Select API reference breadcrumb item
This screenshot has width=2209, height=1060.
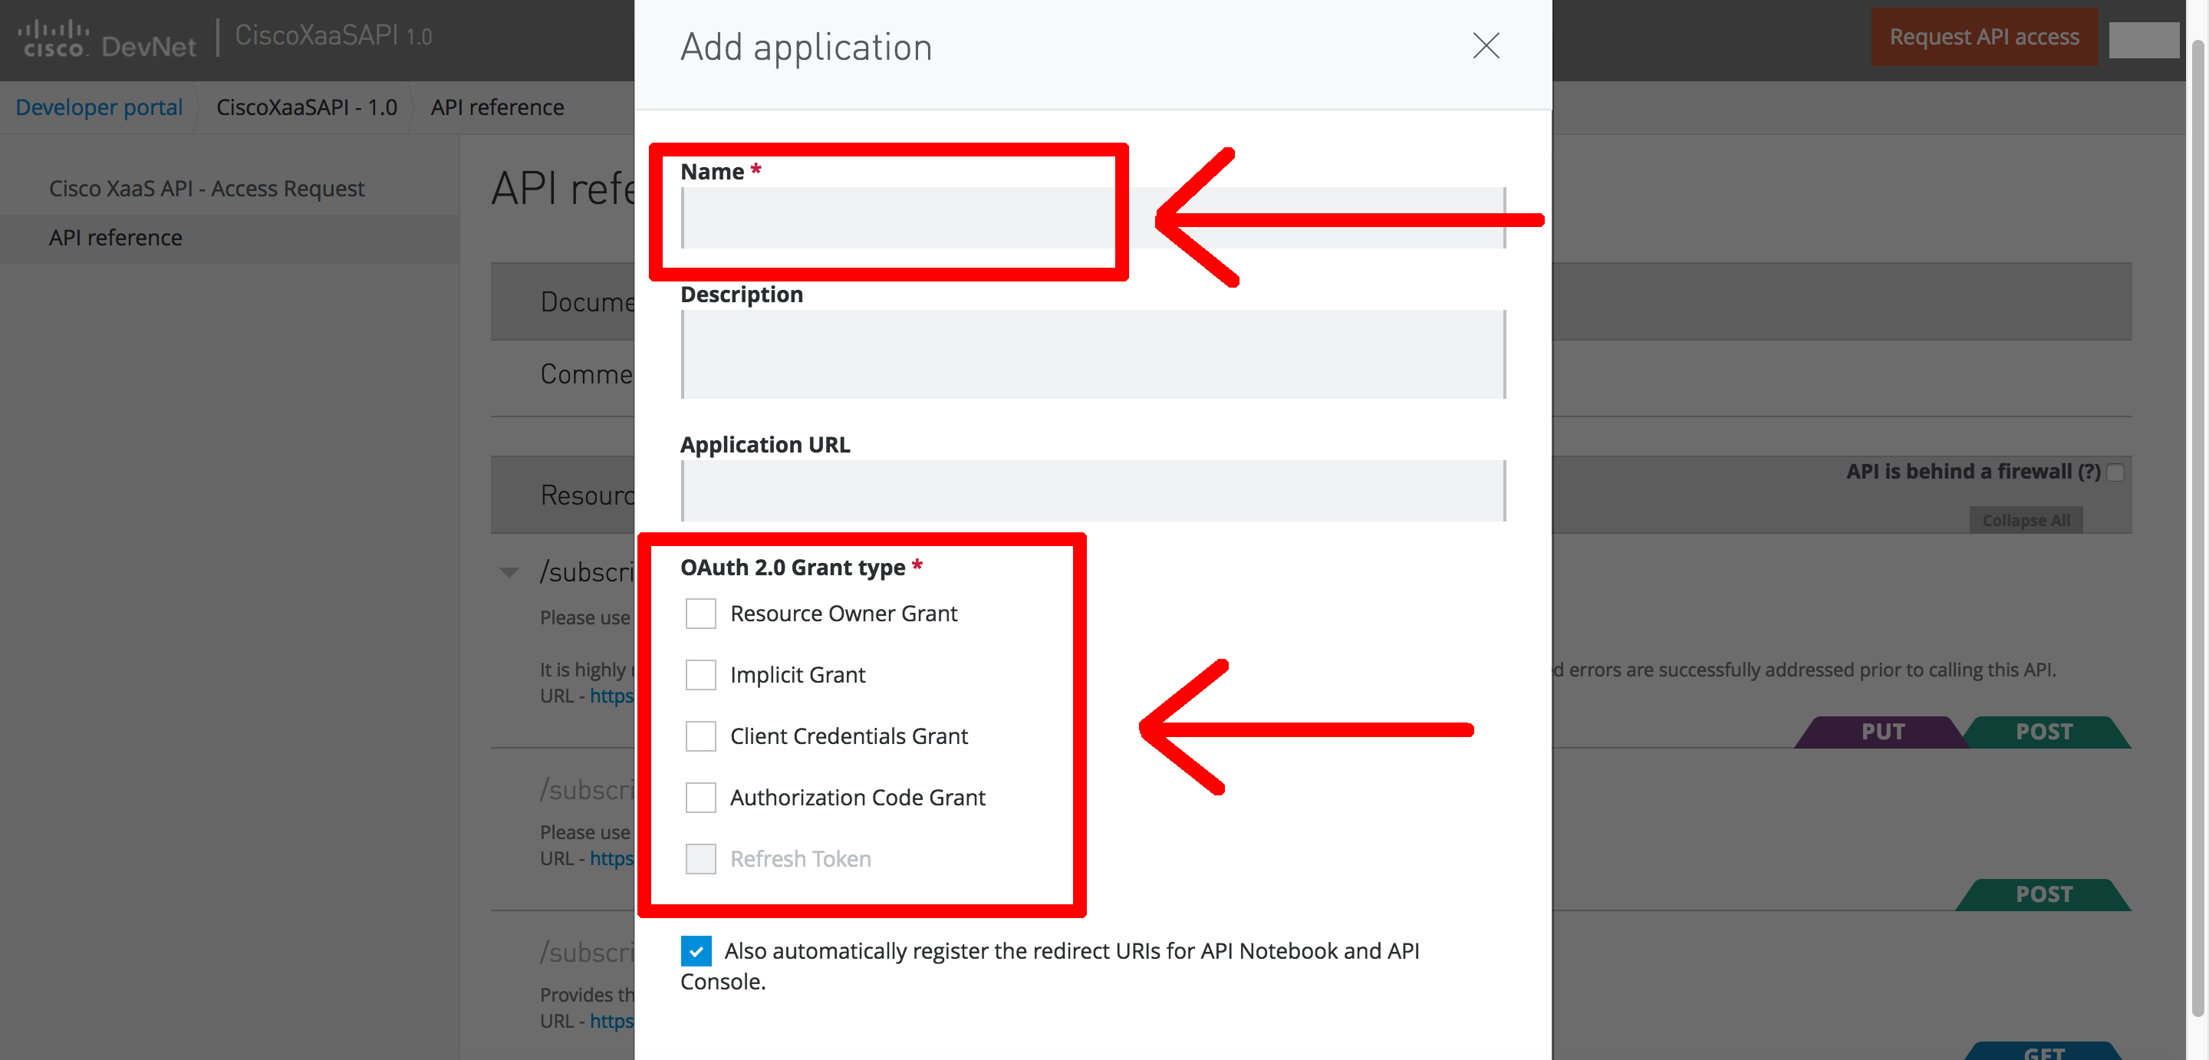[497, 107]
